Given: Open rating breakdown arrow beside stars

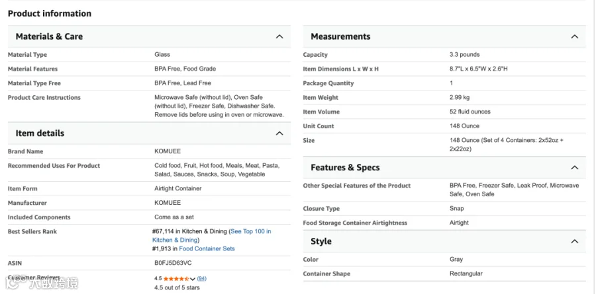Looking at the screenshot, I should tap(193, 279).
